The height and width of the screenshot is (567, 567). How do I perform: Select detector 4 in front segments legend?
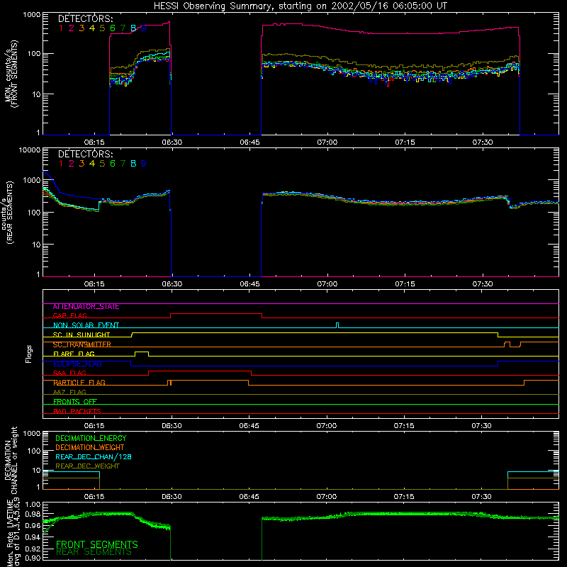coord(92,28)
